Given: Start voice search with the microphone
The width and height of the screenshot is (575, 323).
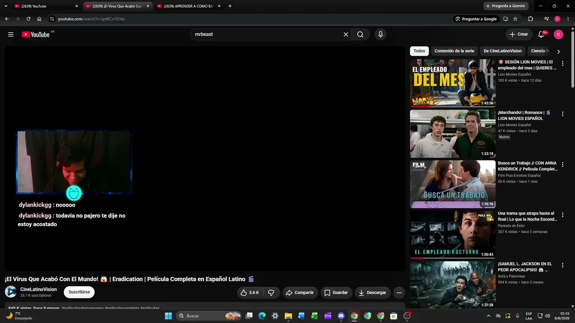Looking at the screenshot, I should pos(380,35).
